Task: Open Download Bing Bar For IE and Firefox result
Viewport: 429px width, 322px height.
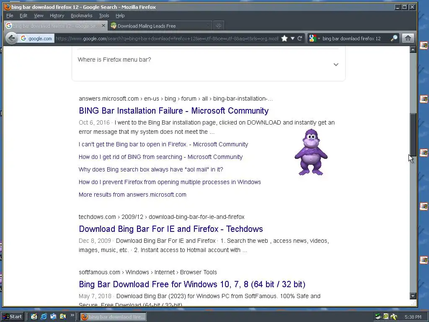Action: [171, 229]
